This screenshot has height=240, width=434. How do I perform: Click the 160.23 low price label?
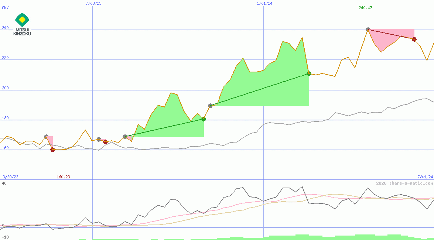(x=63, y=177)
